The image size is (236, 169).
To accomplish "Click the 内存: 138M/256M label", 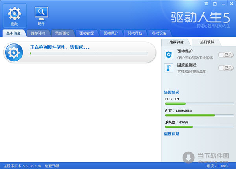I will coord(178,111).
